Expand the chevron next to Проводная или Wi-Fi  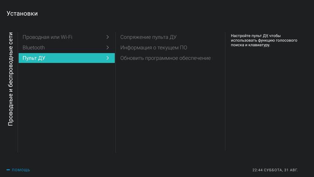107,37
